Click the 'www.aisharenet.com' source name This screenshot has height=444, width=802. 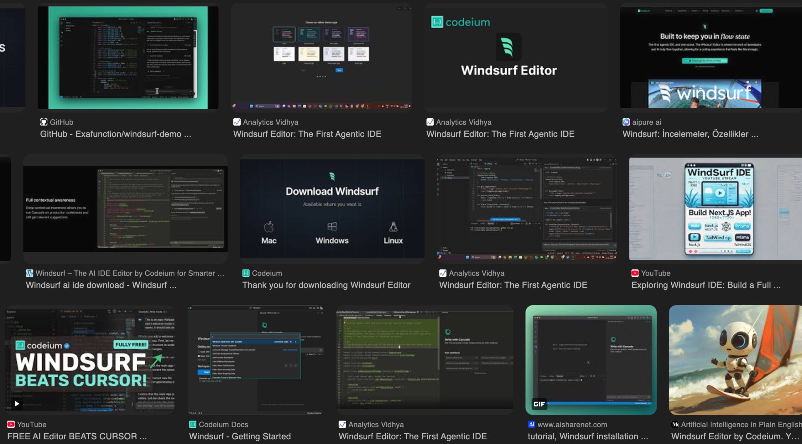(x=572, y=424)
